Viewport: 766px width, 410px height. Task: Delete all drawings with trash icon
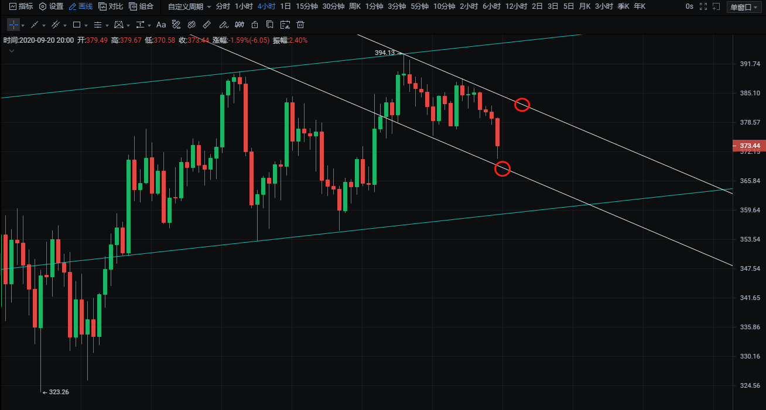(x=300, y=25)
